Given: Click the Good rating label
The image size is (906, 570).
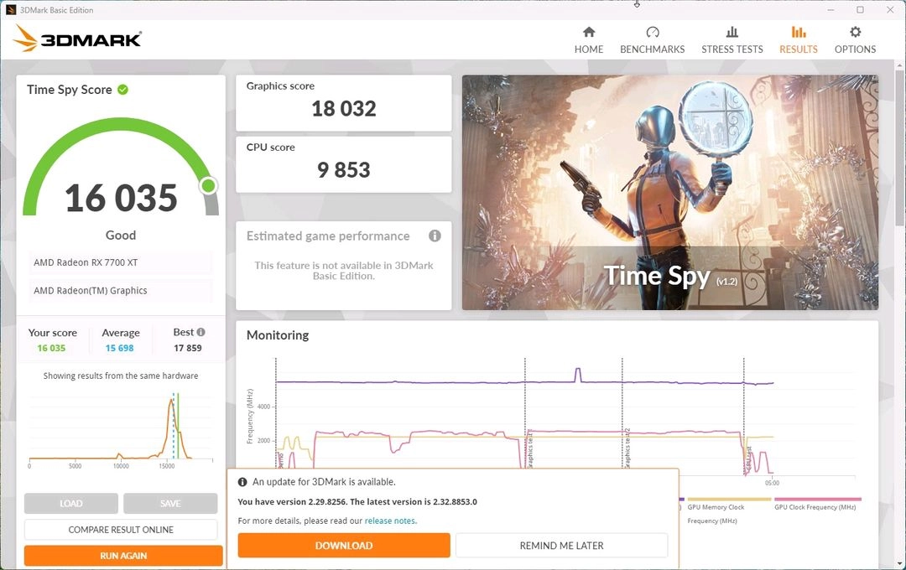Looking at the screenshot, I should click(121, 235).
